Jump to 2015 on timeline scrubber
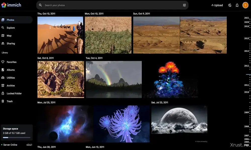The width and height of the screenshot is (251, 150). click(x=246, y=38)
